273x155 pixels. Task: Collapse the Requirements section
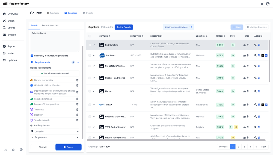[x=78, y=62]
